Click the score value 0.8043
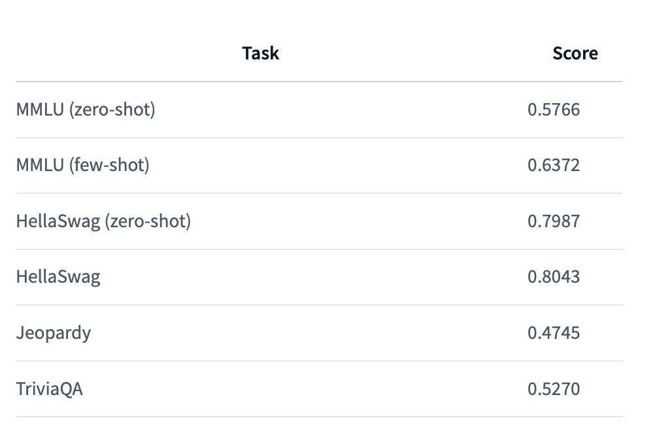 [554, 277]
